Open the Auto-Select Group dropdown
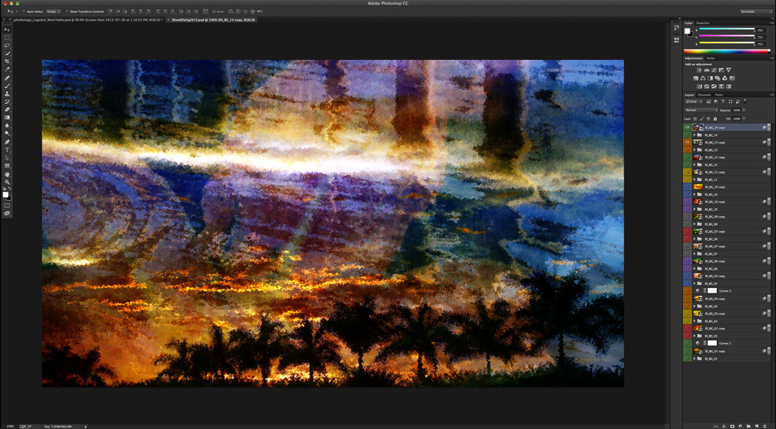 [53, 11]
